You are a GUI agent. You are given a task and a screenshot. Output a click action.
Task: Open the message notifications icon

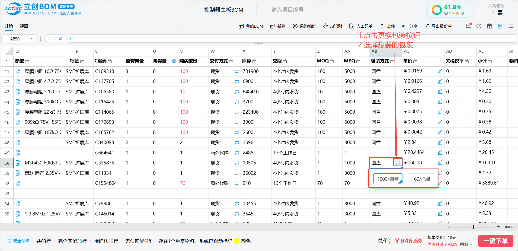[x=468, y=26]
